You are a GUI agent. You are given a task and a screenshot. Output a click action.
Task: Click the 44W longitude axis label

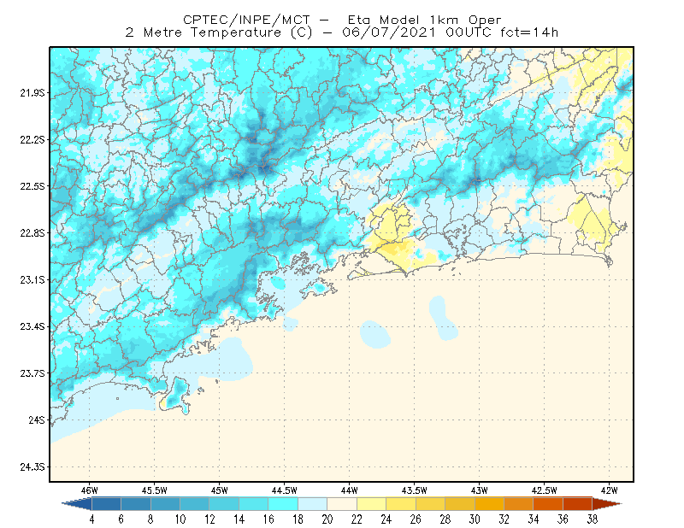click(349, 490)
